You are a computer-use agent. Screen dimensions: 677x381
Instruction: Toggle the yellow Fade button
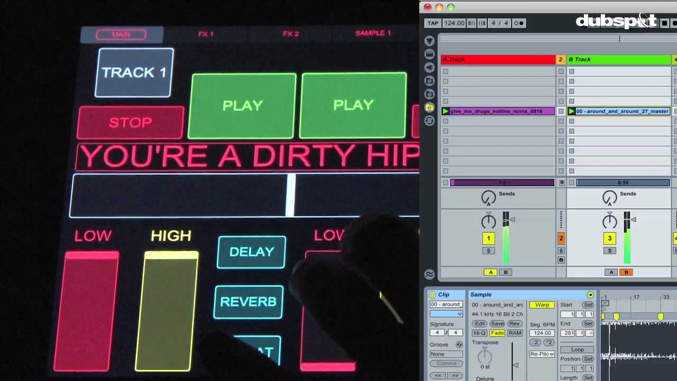click(x=497, y=333)
